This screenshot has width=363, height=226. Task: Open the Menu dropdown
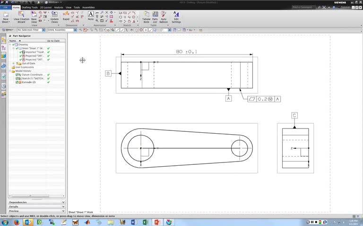8,30
